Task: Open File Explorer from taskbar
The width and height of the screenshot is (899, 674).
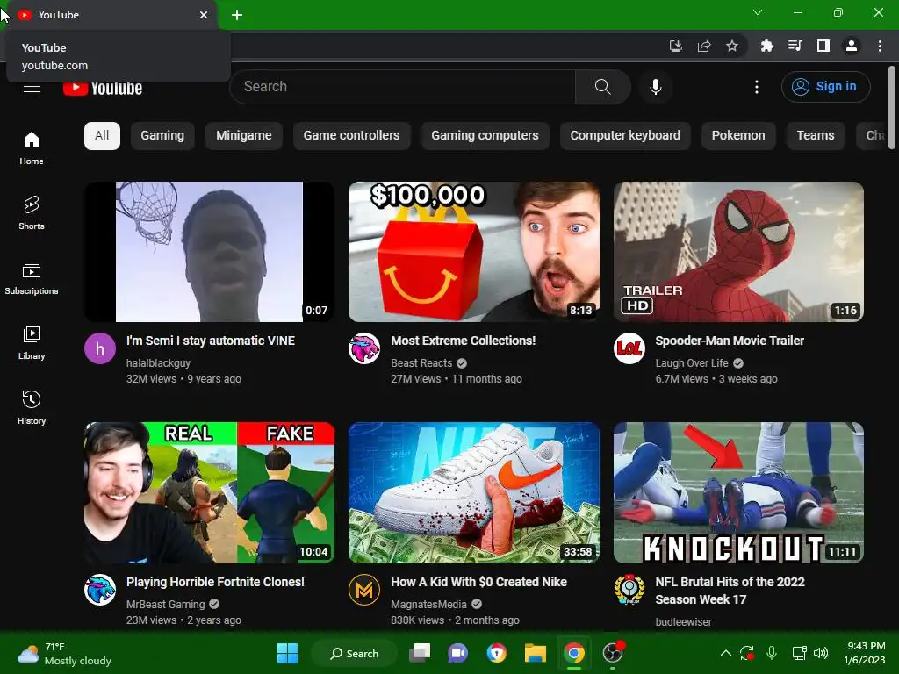Action: 535,653
